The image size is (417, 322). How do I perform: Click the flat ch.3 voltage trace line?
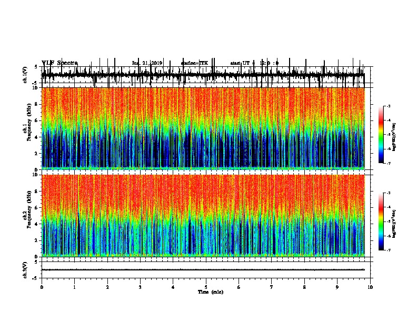[x=203, y=270]
